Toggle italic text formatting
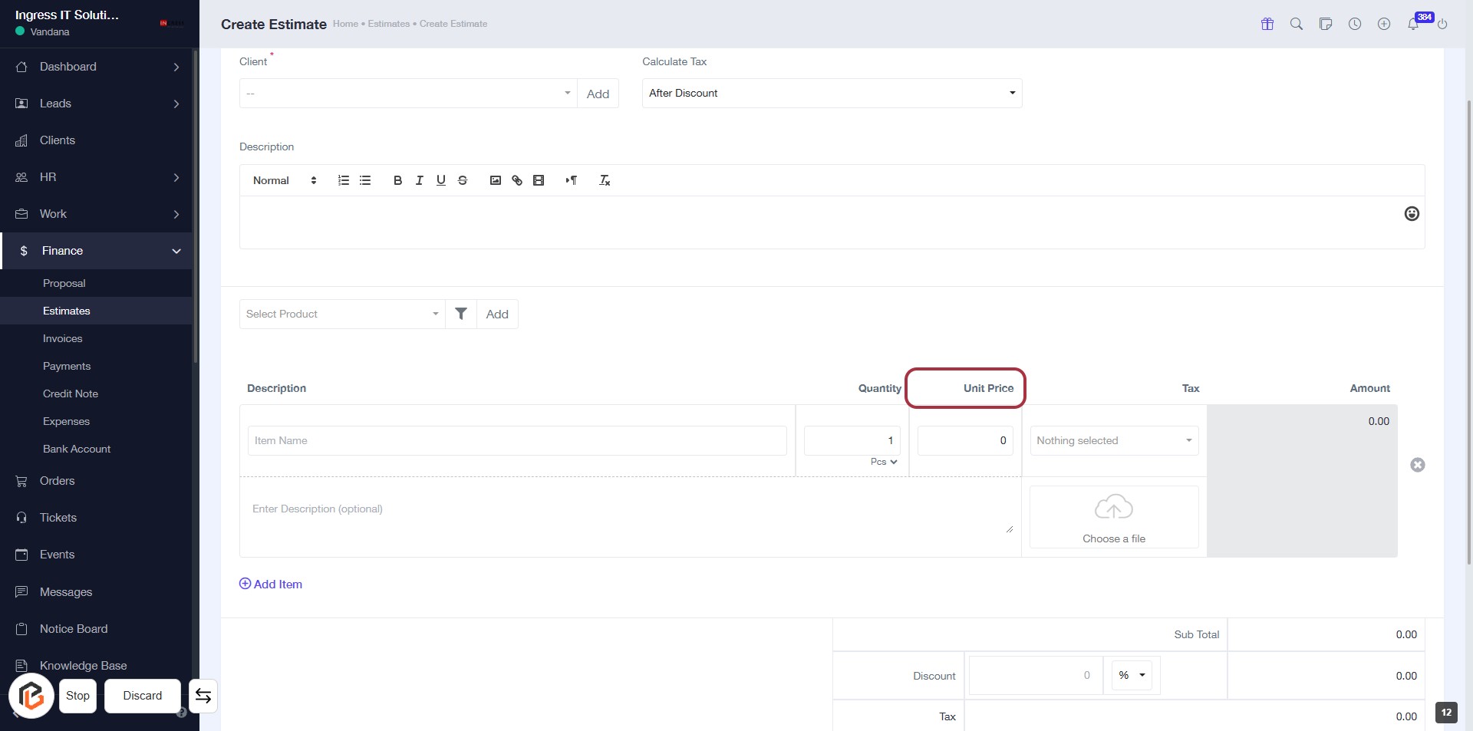Screen dimensions: 1473x731 pos(419,180)
